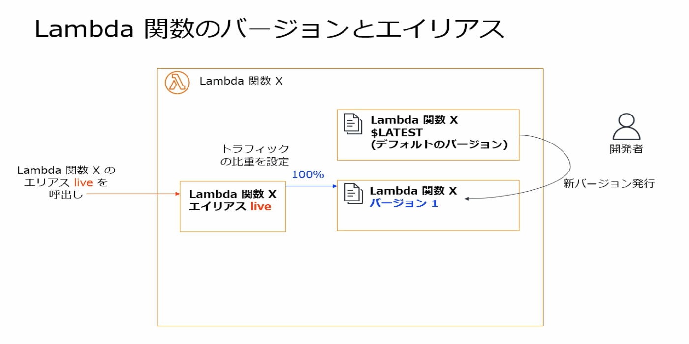Select the developer person icon

[x=626, y=127]
